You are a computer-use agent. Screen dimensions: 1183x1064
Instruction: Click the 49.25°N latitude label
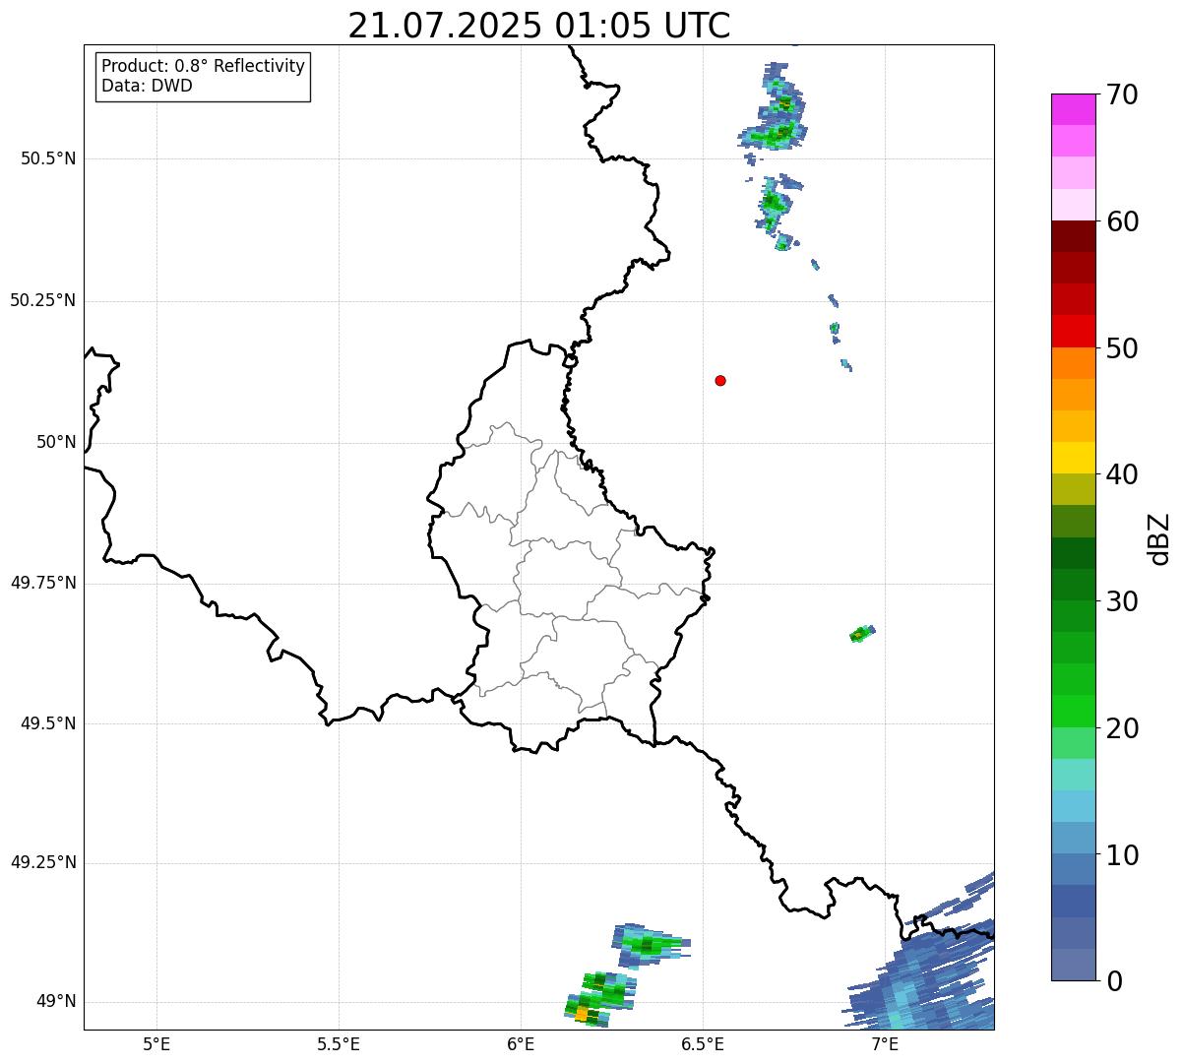[42, 862]
